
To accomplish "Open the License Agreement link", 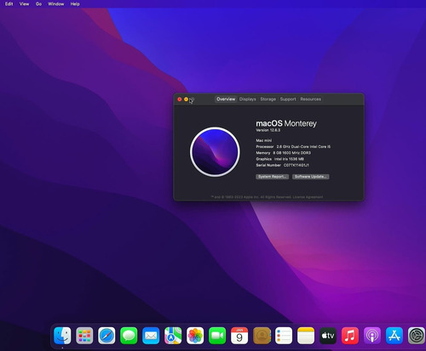I will [x=308, y=197].
